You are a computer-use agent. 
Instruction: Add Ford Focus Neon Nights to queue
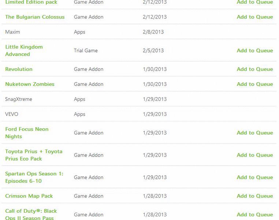pyautogui.click(x=254, y=133)
